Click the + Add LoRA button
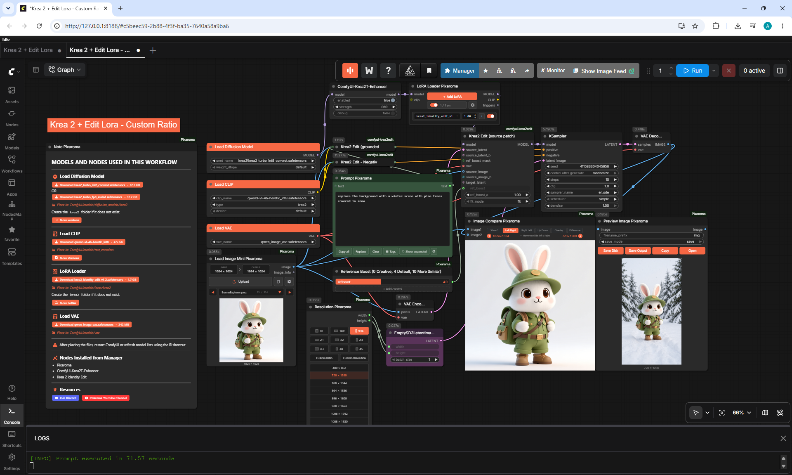Viewport: 792px width, 475px height. pos(452,97)
